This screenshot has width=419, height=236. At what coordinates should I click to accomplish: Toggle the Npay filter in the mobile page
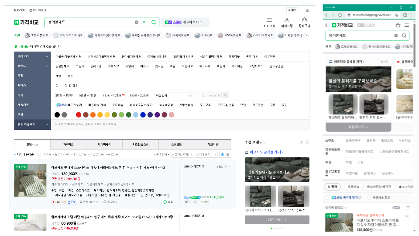point(396,208)
